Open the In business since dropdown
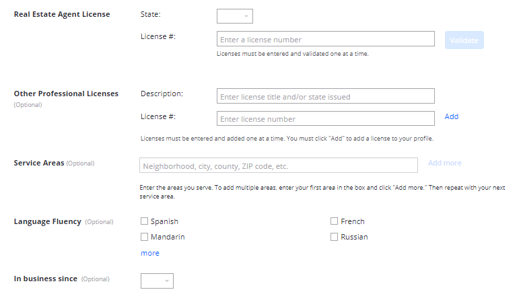Image resolution: width=519 pixels, height=292 pixels. (x=157, y=281)
